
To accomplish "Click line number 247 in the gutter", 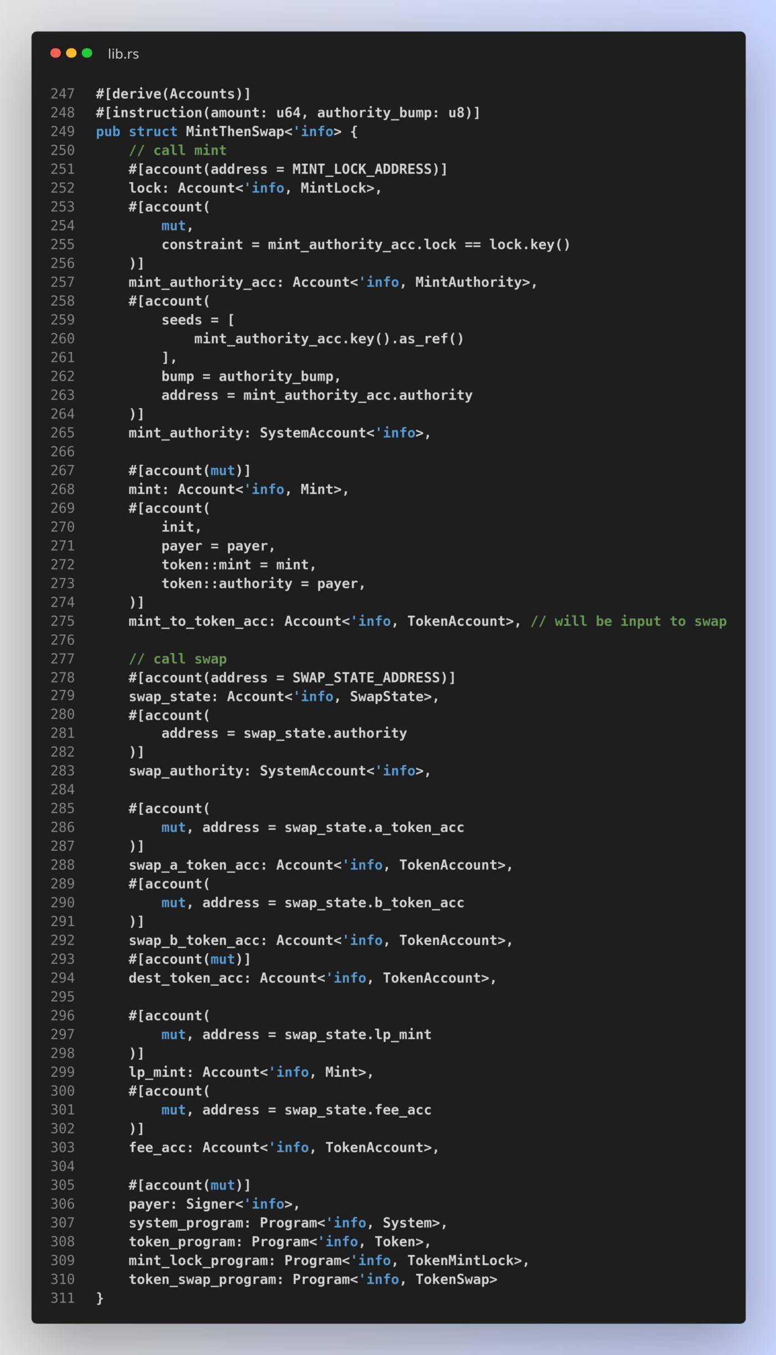I will (63, 94).
